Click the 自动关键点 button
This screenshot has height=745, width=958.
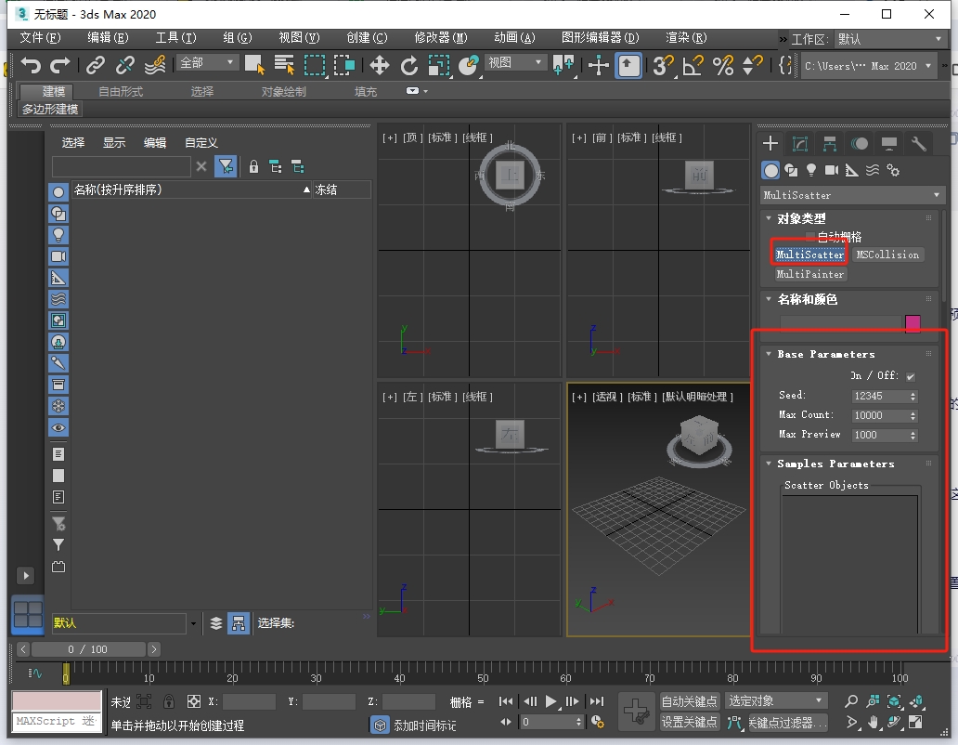[689, 701]
